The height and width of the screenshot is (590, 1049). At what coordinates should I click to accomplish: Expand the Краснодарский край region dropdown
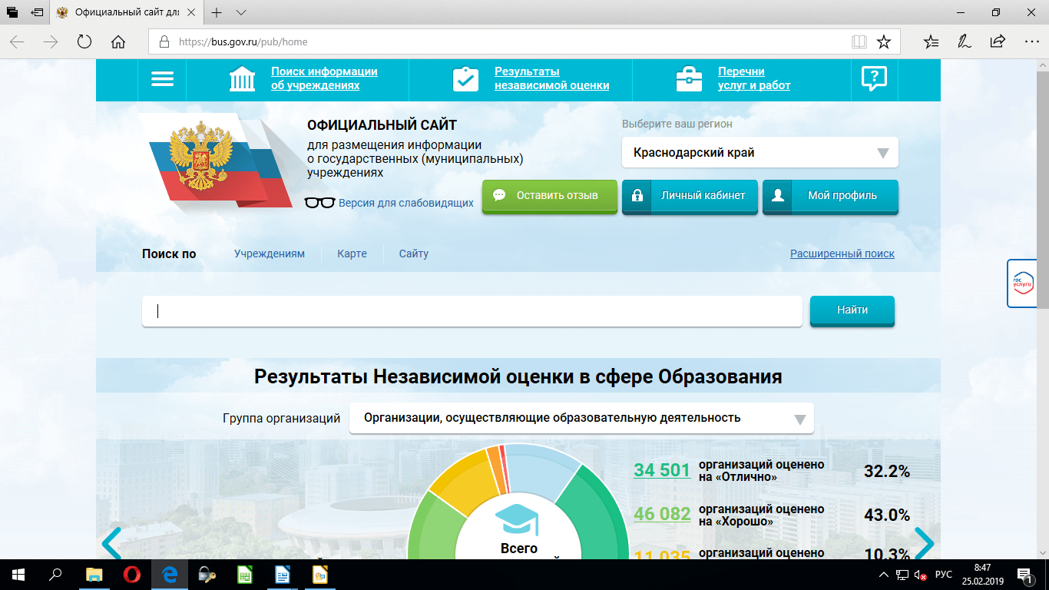[x=882, y=153]
